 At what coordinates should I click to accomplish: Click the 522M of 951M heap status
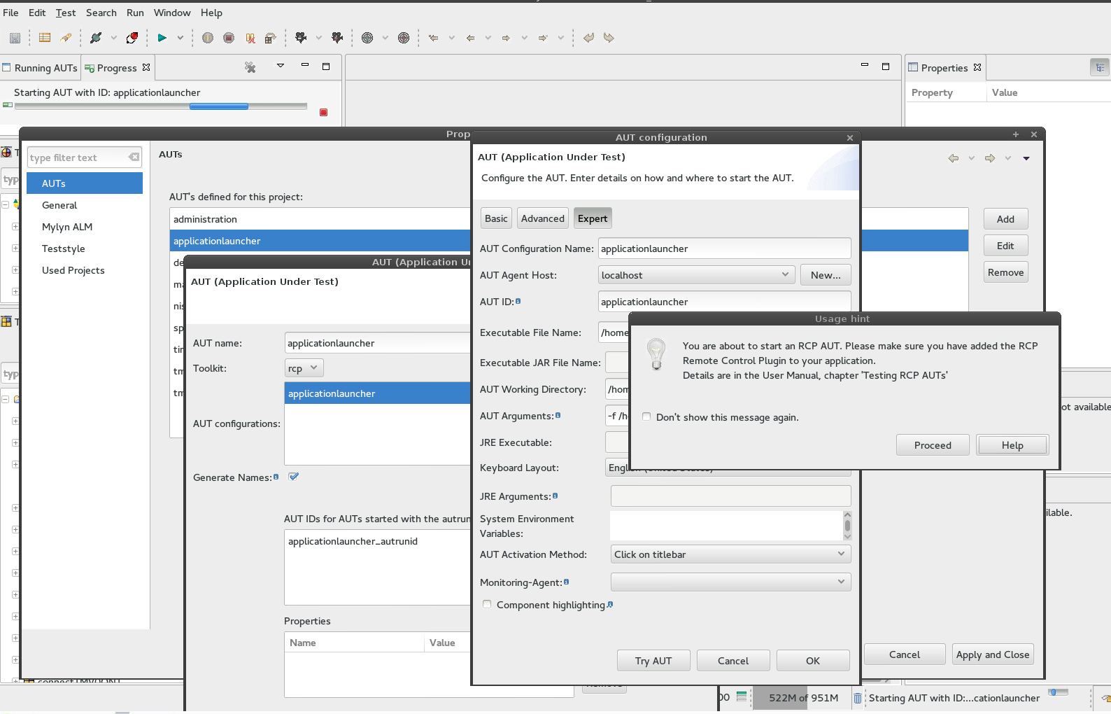(x=803, y=698)
